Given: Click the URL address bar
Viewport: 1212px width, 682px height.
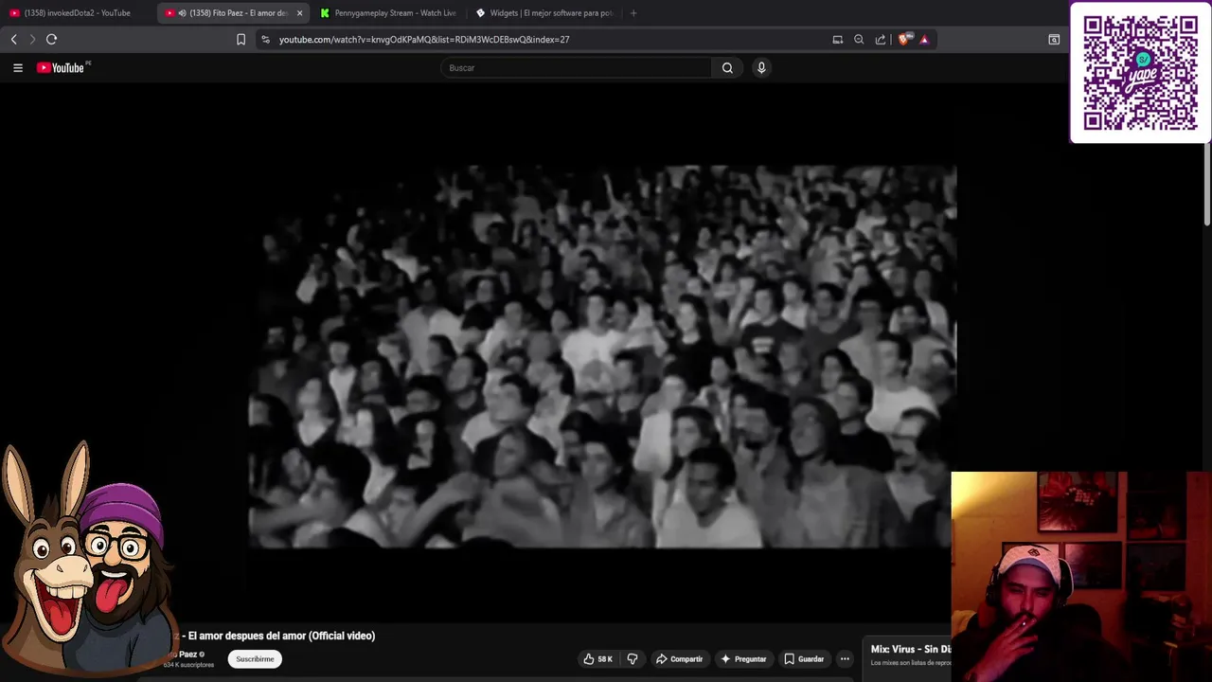Looking at the screenshot, I should (549, 39).
